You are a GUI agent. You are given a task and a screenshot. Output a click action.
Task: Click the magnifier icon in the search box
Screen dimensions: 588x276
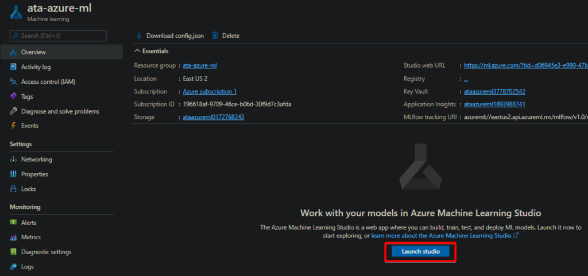pos(16,36)
